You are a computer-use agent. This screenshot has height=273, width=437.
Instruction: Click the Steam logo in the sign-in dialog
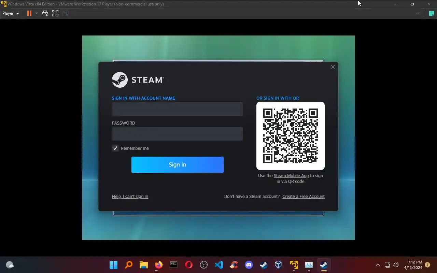click(x=138, y=80)
